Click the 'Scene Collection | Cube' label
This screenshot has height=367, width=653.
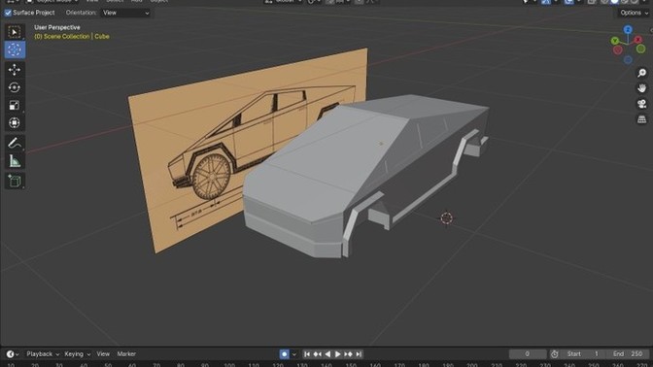72,37
